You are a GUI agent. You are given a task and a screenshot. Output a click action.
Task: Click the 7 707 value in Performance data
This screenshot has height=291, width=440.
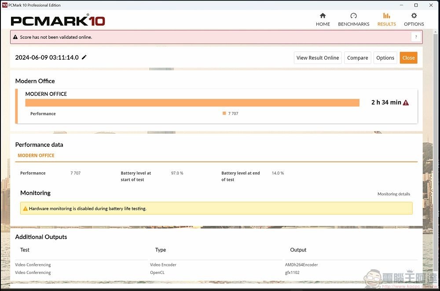[76, 173]
